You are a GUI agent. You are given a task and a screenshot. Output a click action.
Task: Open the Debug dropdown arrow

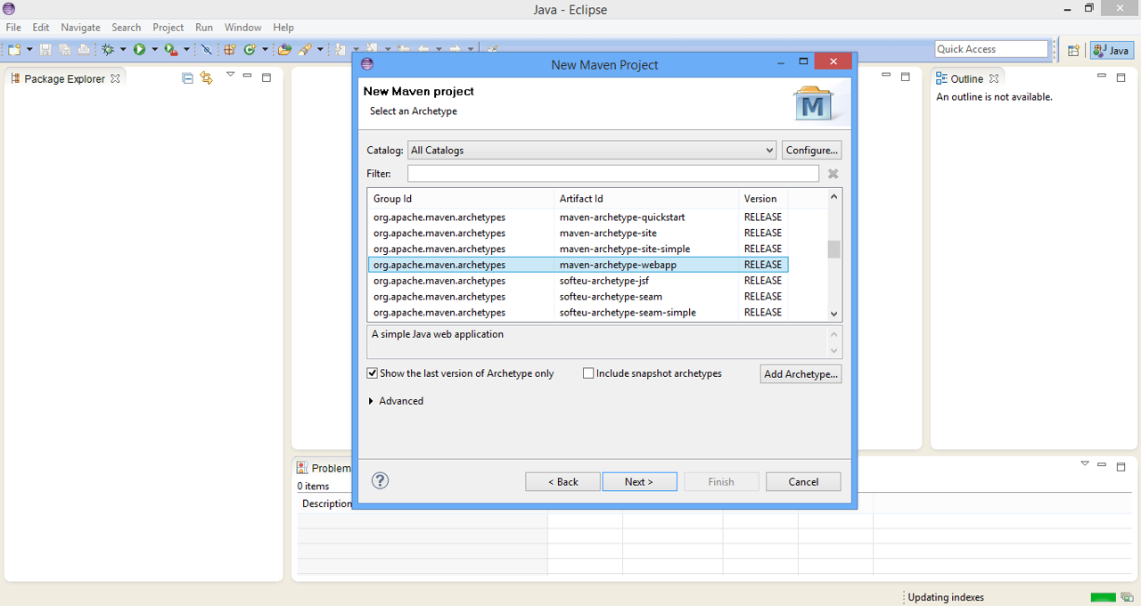pyautogui.click(x=123, y=50)
